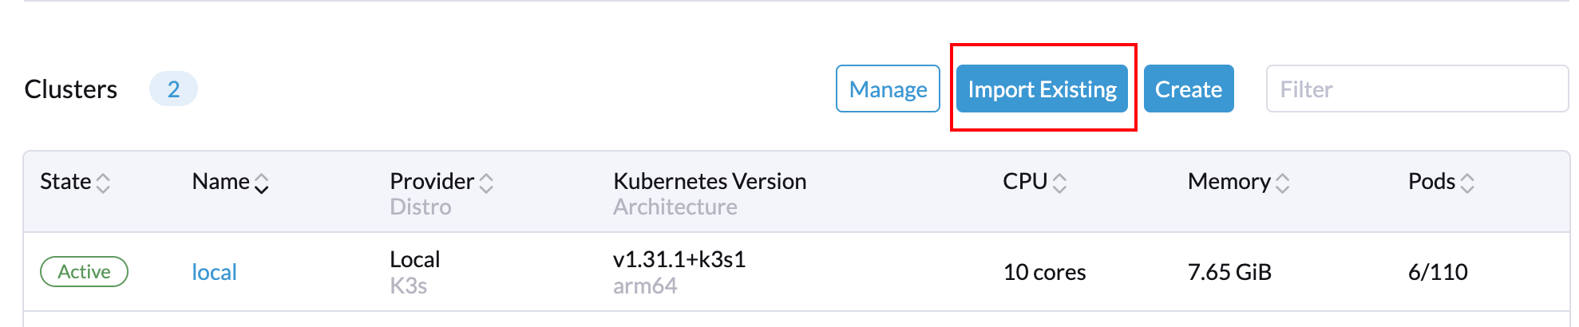The width and height of the screenshot is (1579, 327).
Task: Click the Active state badge
Action: 84,272
